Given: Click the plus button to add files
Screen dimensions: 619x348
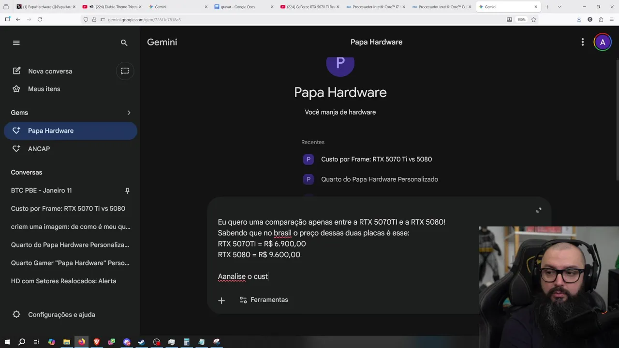Looking at the screenshot, I should 221,300.
